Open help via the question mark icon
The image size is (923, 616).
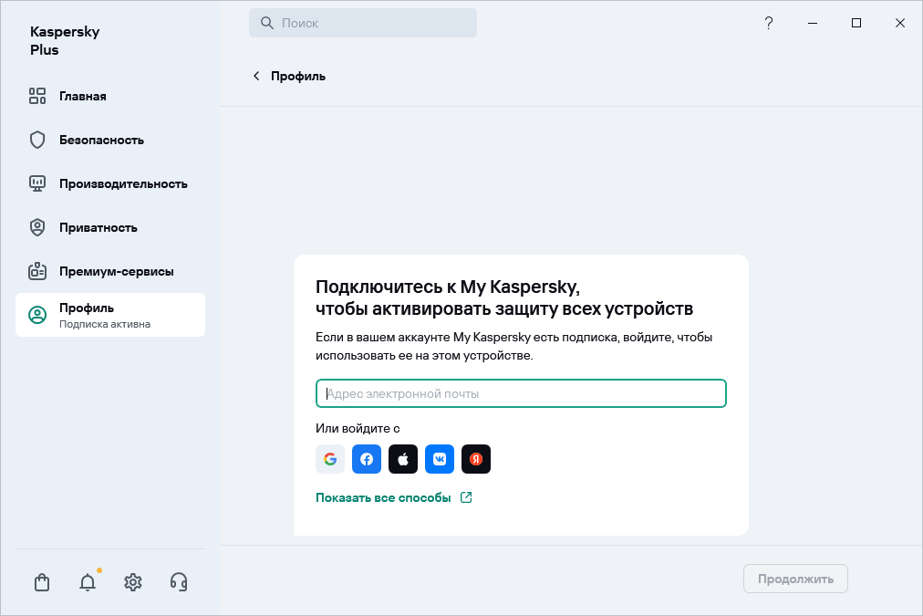pos(768,23)
